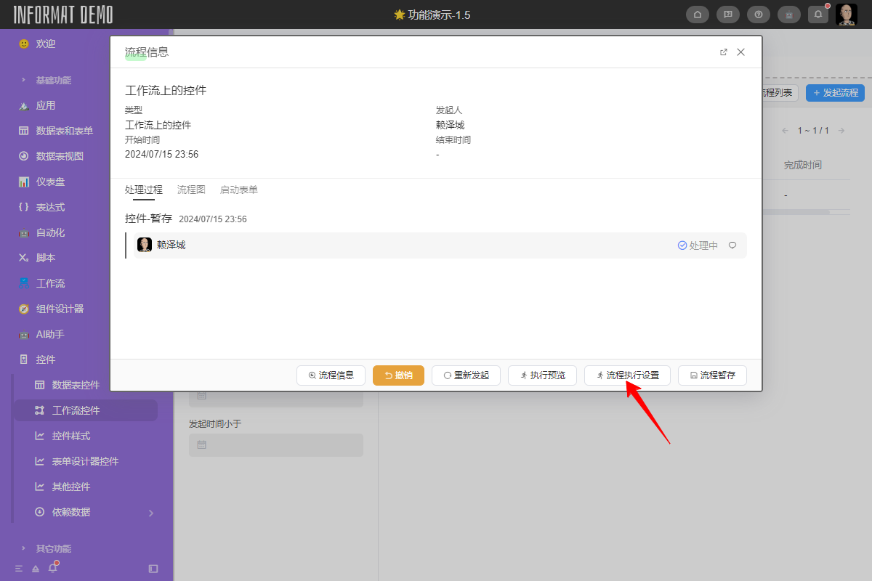Expand the 依赖数据 submenu arrow
The image size is (872, 581).
point(151,513)
